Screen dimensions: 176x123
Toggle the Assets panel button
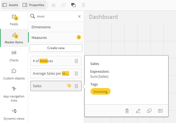[10, 5]
